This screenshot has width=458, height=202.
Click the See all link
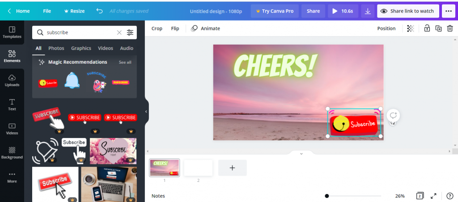click(125, 63)
